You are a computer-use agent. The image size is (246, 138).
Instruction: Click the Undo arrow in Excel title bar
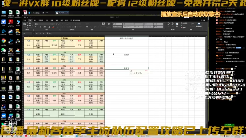[x=27, y=17]
